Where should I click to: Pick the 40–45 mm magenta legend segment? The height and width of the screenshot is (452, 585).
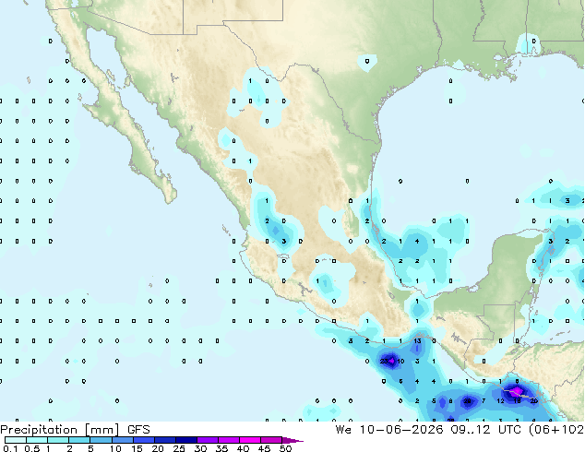pyautogui.click(x=250, y=440)
